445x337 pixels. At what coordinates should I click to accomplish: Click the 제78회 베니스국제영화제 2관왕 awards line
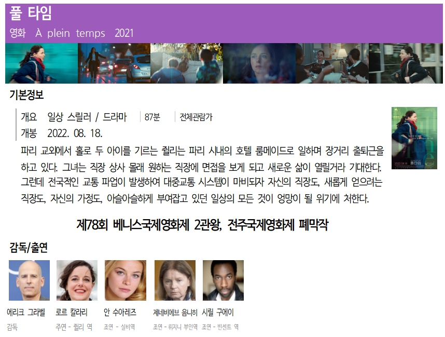pos(202,225)
